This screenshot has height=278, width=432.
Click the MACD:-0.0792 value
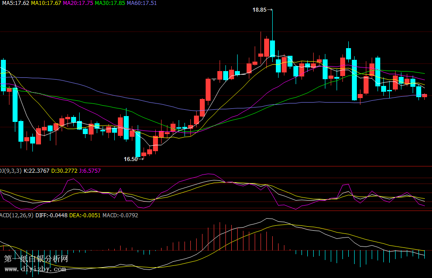[x=120, y=215]
